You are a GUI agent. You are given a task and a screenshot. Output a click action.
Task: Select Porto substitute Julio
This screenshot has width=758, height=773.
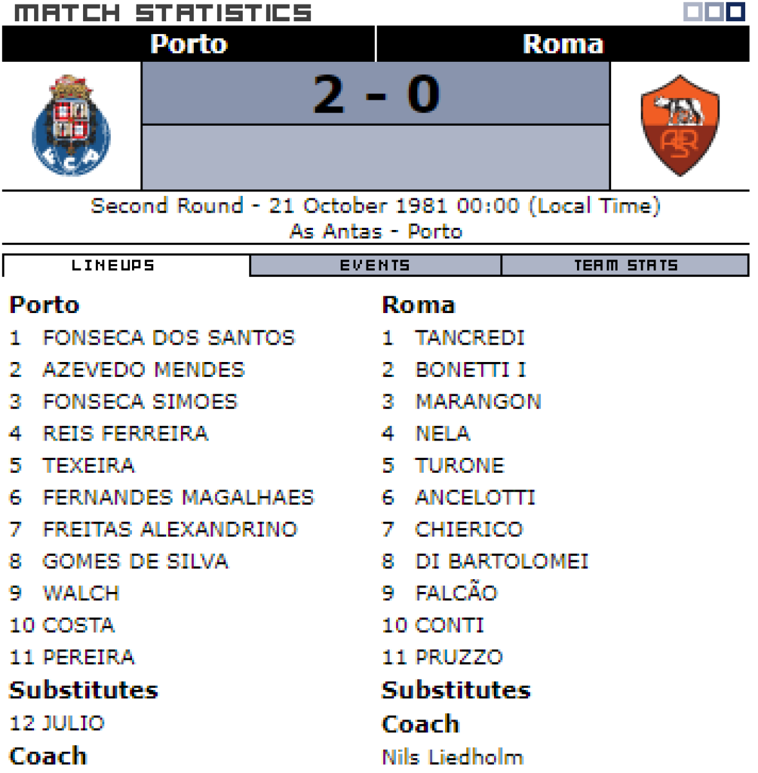[x=73, y=723]
